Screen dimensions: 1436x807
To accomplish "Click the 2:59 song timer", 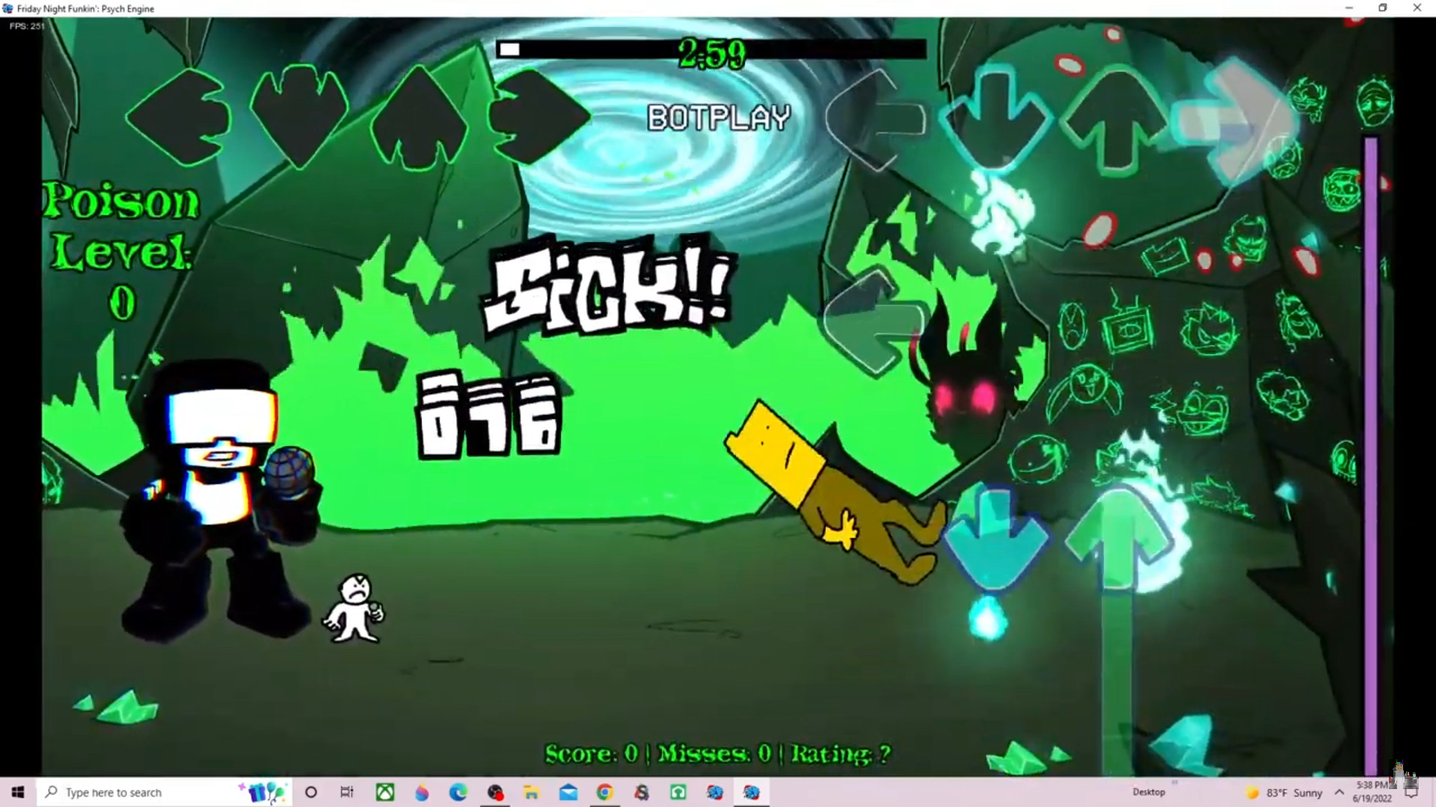I will (x=712, y=54).
